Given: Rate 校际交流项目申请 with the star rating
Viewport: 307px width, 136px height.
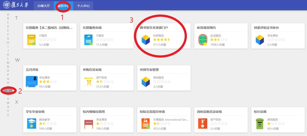Looking at the screenshot, I should click(162, 124).
